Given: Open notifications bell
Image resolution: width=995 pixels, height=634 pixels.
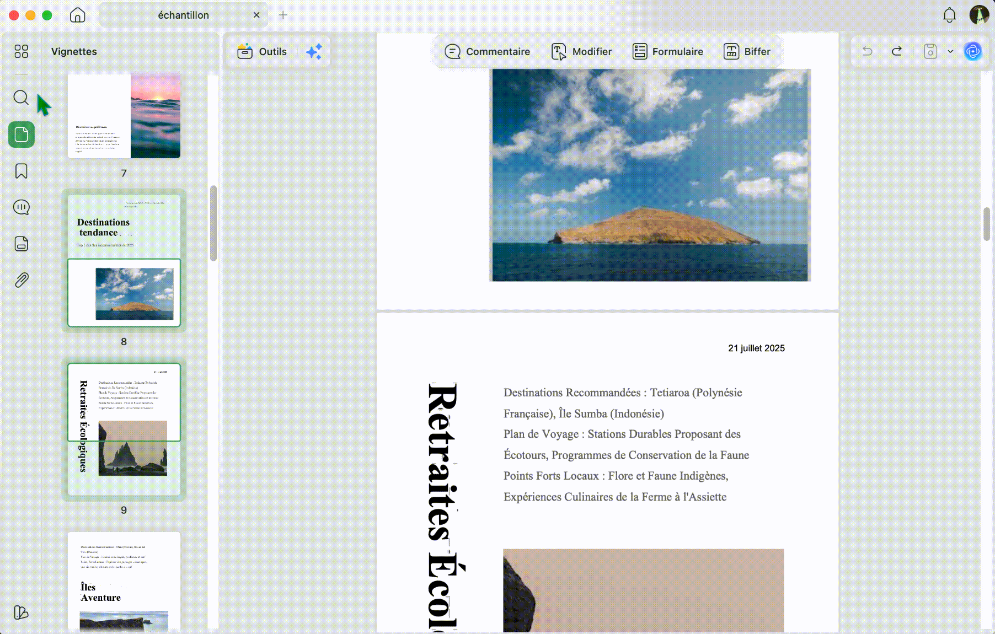Looking at the screenshot, I should (949, 15).
